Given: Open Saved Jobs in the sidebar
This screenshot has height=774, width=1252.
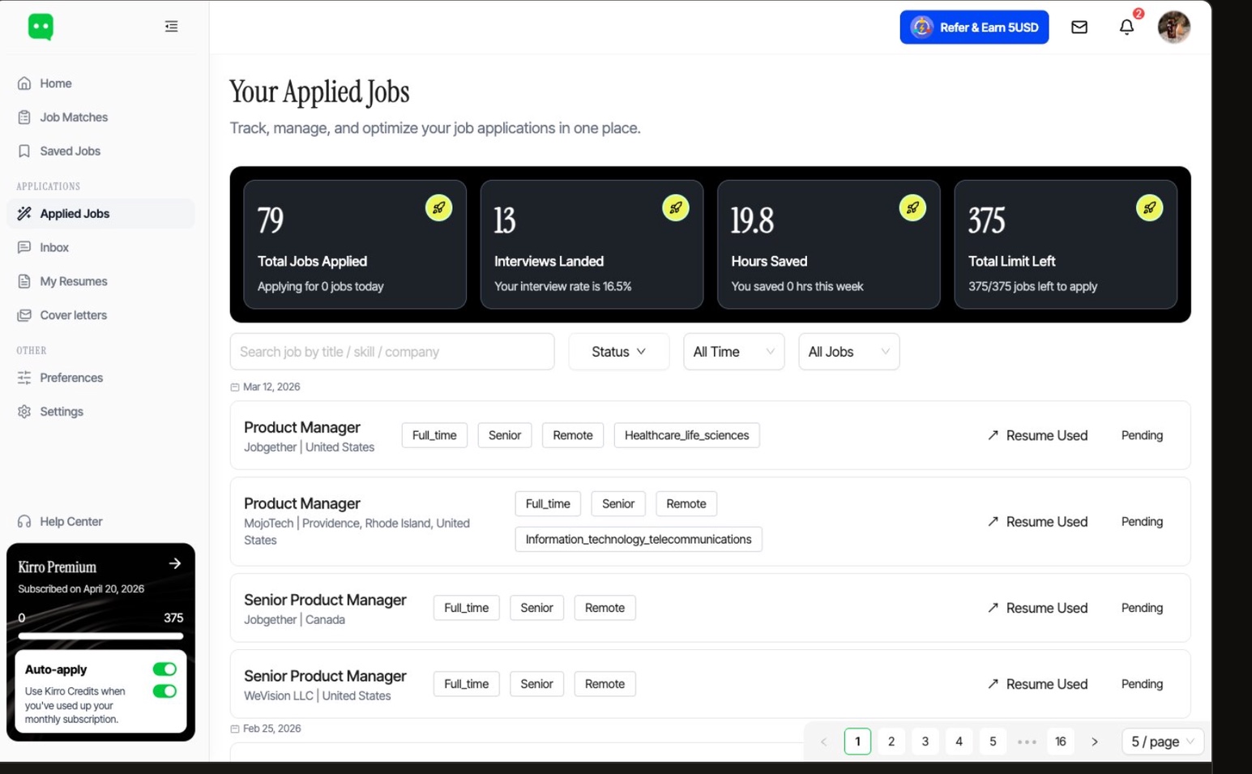Looking at the screenshot, I should coord(101,152).
